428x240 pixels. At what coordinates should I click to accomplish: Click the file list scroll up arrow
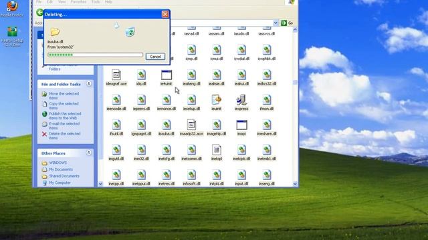click(x=295, y=29)
